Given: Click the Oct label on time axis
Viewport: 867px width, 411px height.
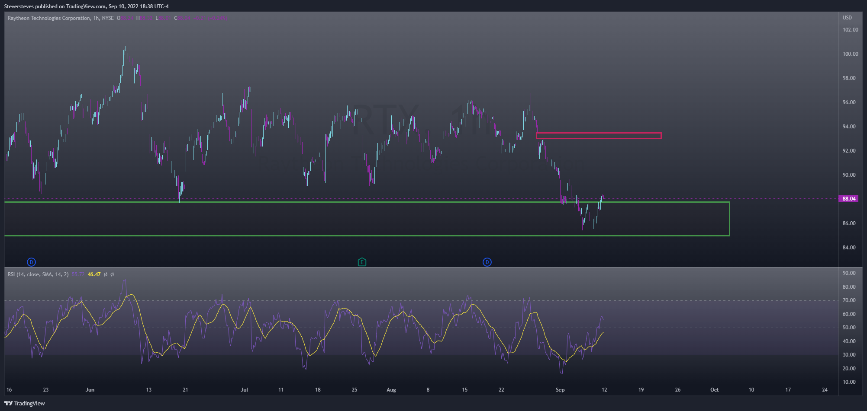Looking at the screenshot, I should coord(715,390).
